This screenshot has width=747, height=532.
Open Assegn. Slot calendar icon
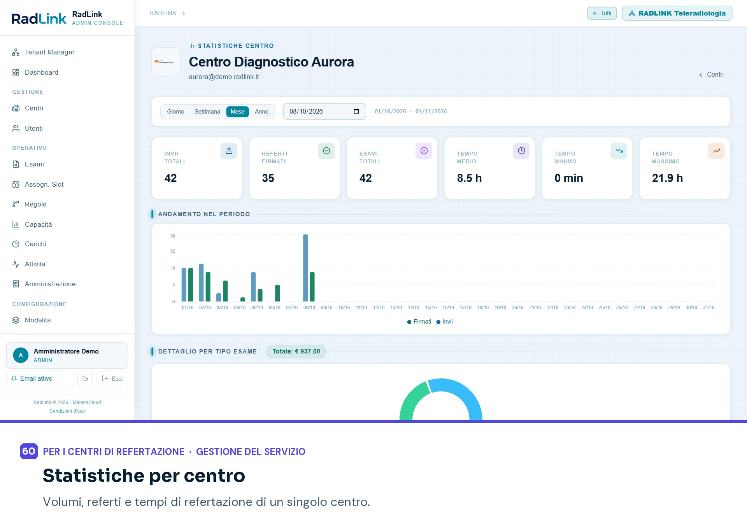point(16,184)
